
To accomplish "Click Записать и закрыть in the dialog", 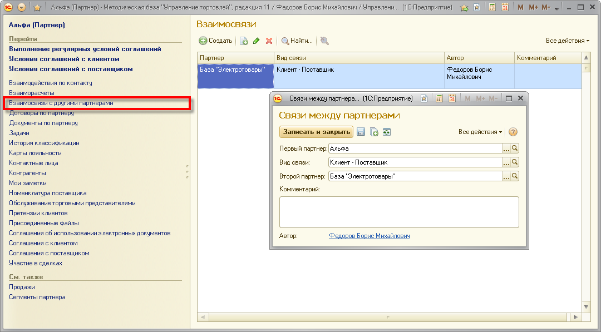I will click(x=317, y=132).
